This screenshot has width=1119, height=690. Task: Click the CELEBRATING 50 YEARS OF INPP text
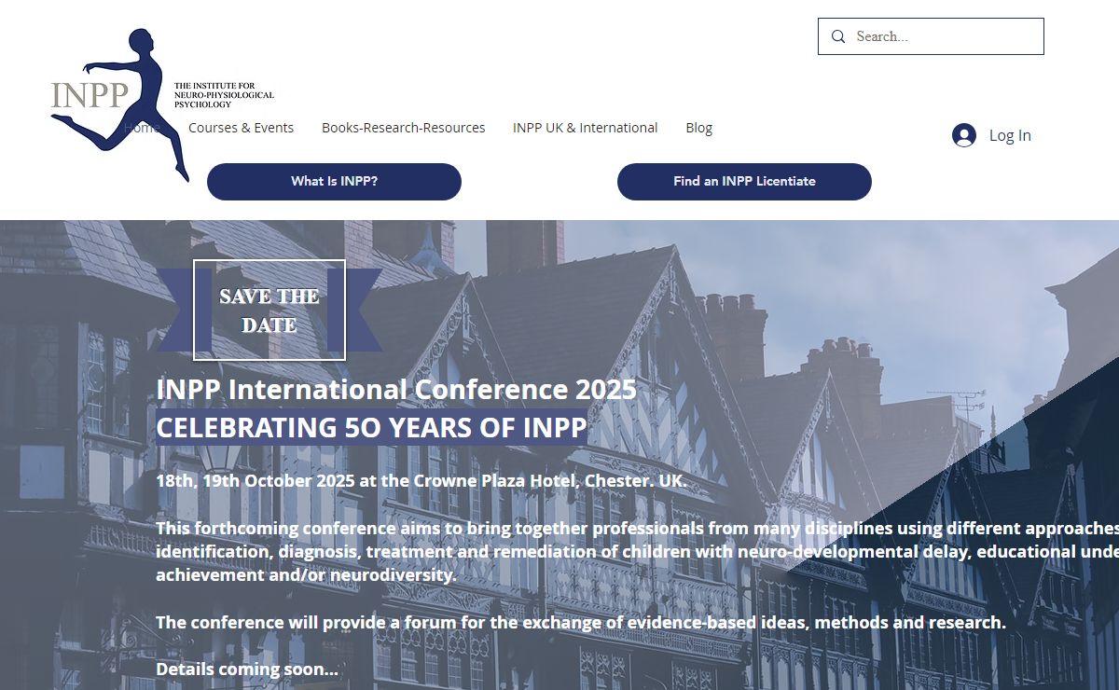tap(371, 427)
